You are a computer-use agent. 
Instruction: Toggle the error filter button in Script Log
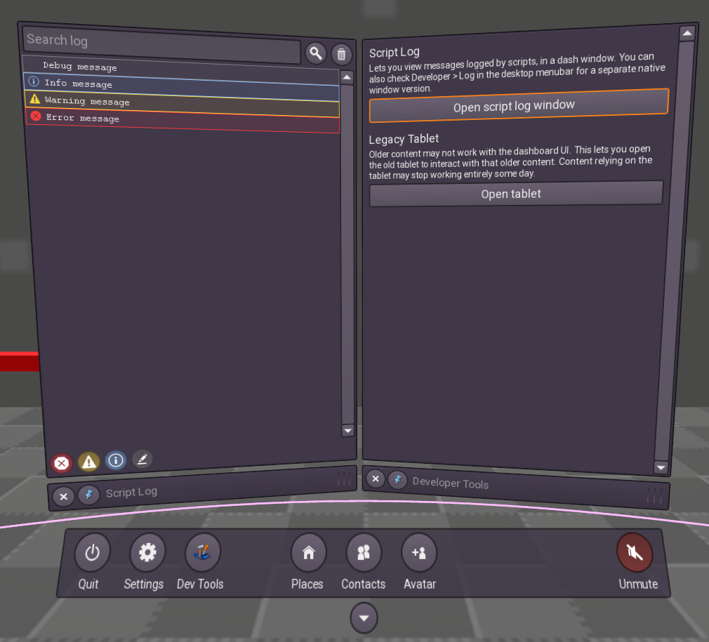coord(62,463)
